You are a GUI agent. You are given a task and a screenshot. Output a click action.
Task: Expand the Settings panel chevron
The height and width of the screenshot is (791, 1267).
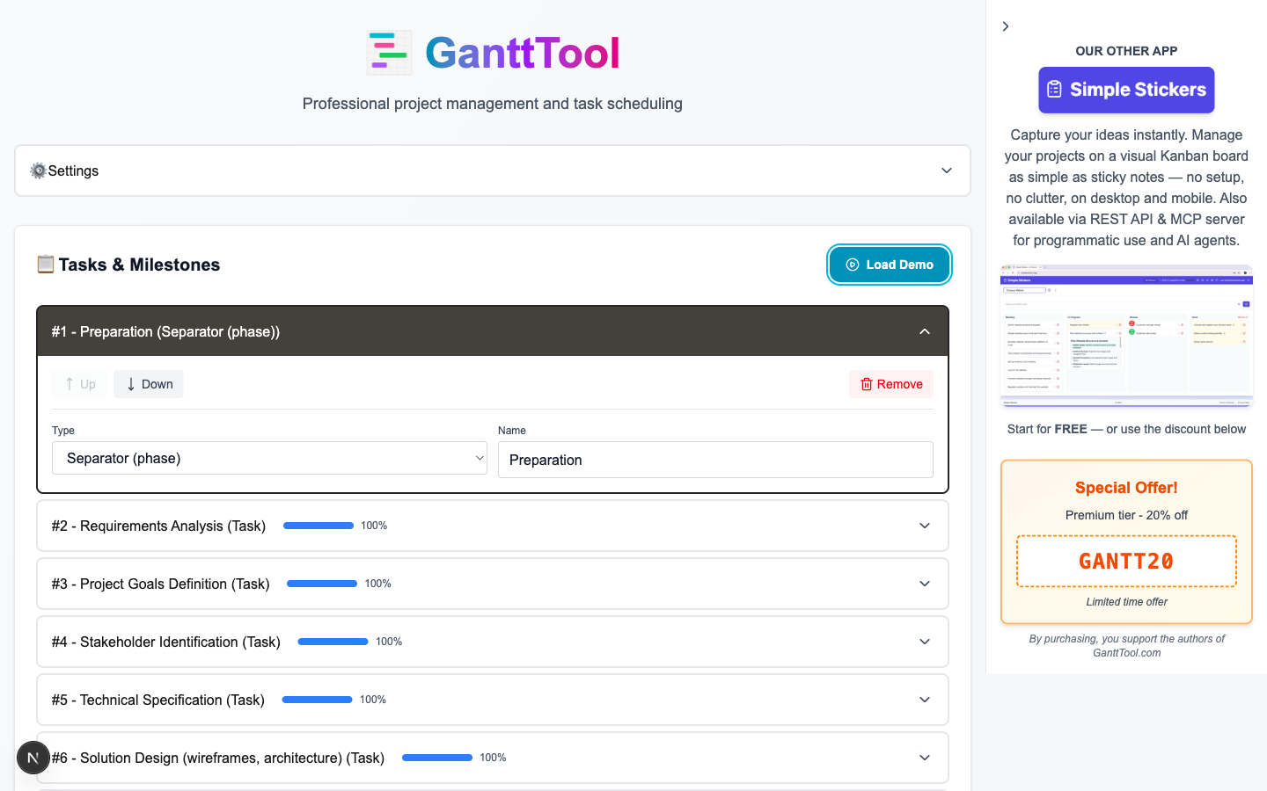click(947, 171)
